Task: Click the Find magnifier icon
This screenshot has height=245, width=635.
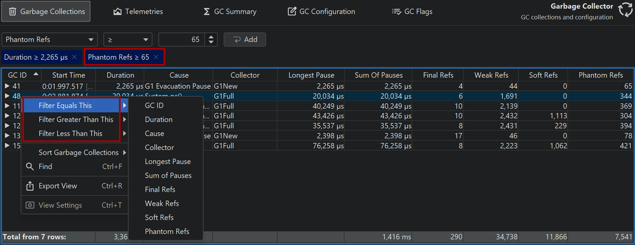Action: (30, 166)
